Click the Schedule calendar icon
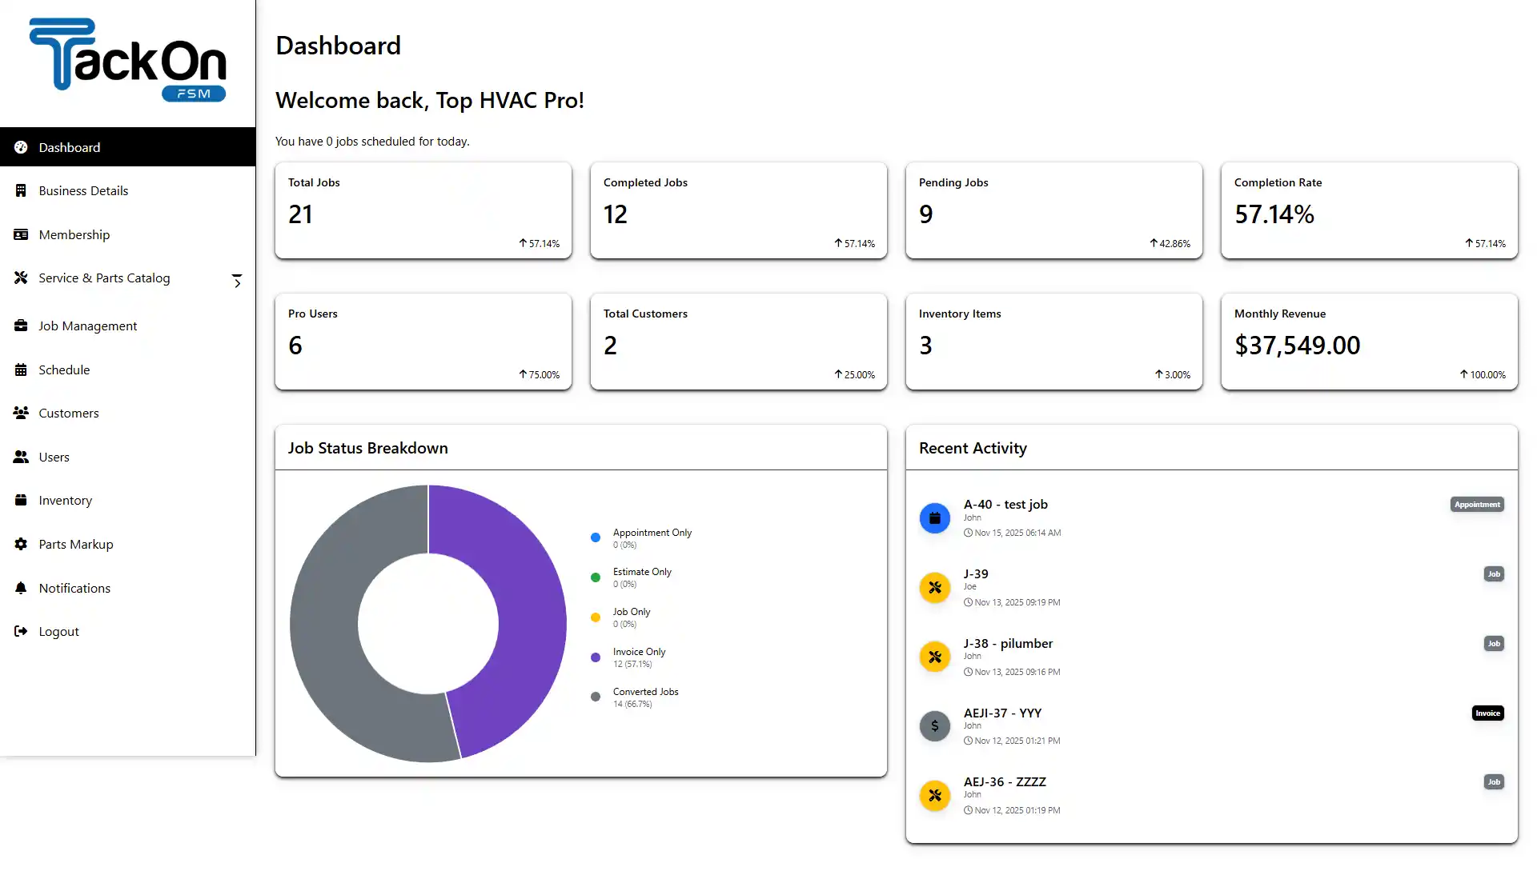The width and height of the screenshot is (1537, 875). pyautogui.click(x=21, y=369)
